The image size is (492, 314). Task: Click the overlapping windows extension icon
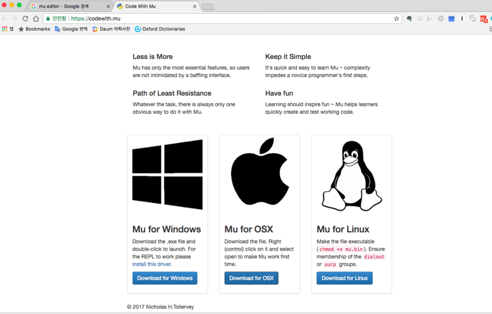pyautogui.click(x=473, y=19)
